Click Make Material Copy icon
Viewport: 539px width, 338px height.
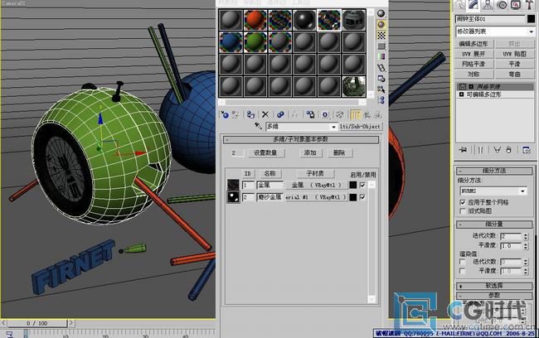pos(280,114)
